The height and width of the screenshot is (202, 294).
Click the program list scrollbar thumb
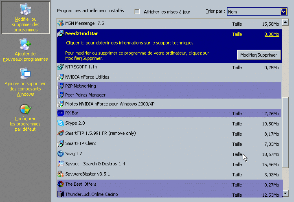pos(285,132)
